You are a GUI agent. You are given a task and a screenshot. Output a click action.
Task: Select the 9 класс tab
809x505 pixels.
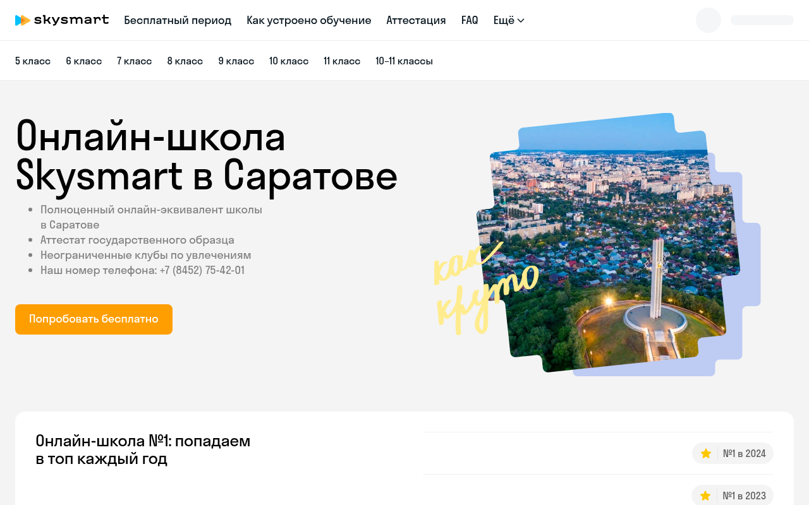(236, 61)
